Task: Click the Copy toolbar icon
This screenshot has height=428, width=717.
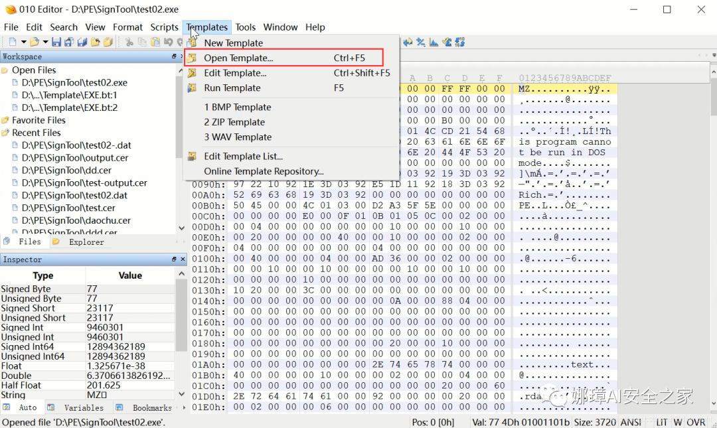Action: (x=142, y=42)
